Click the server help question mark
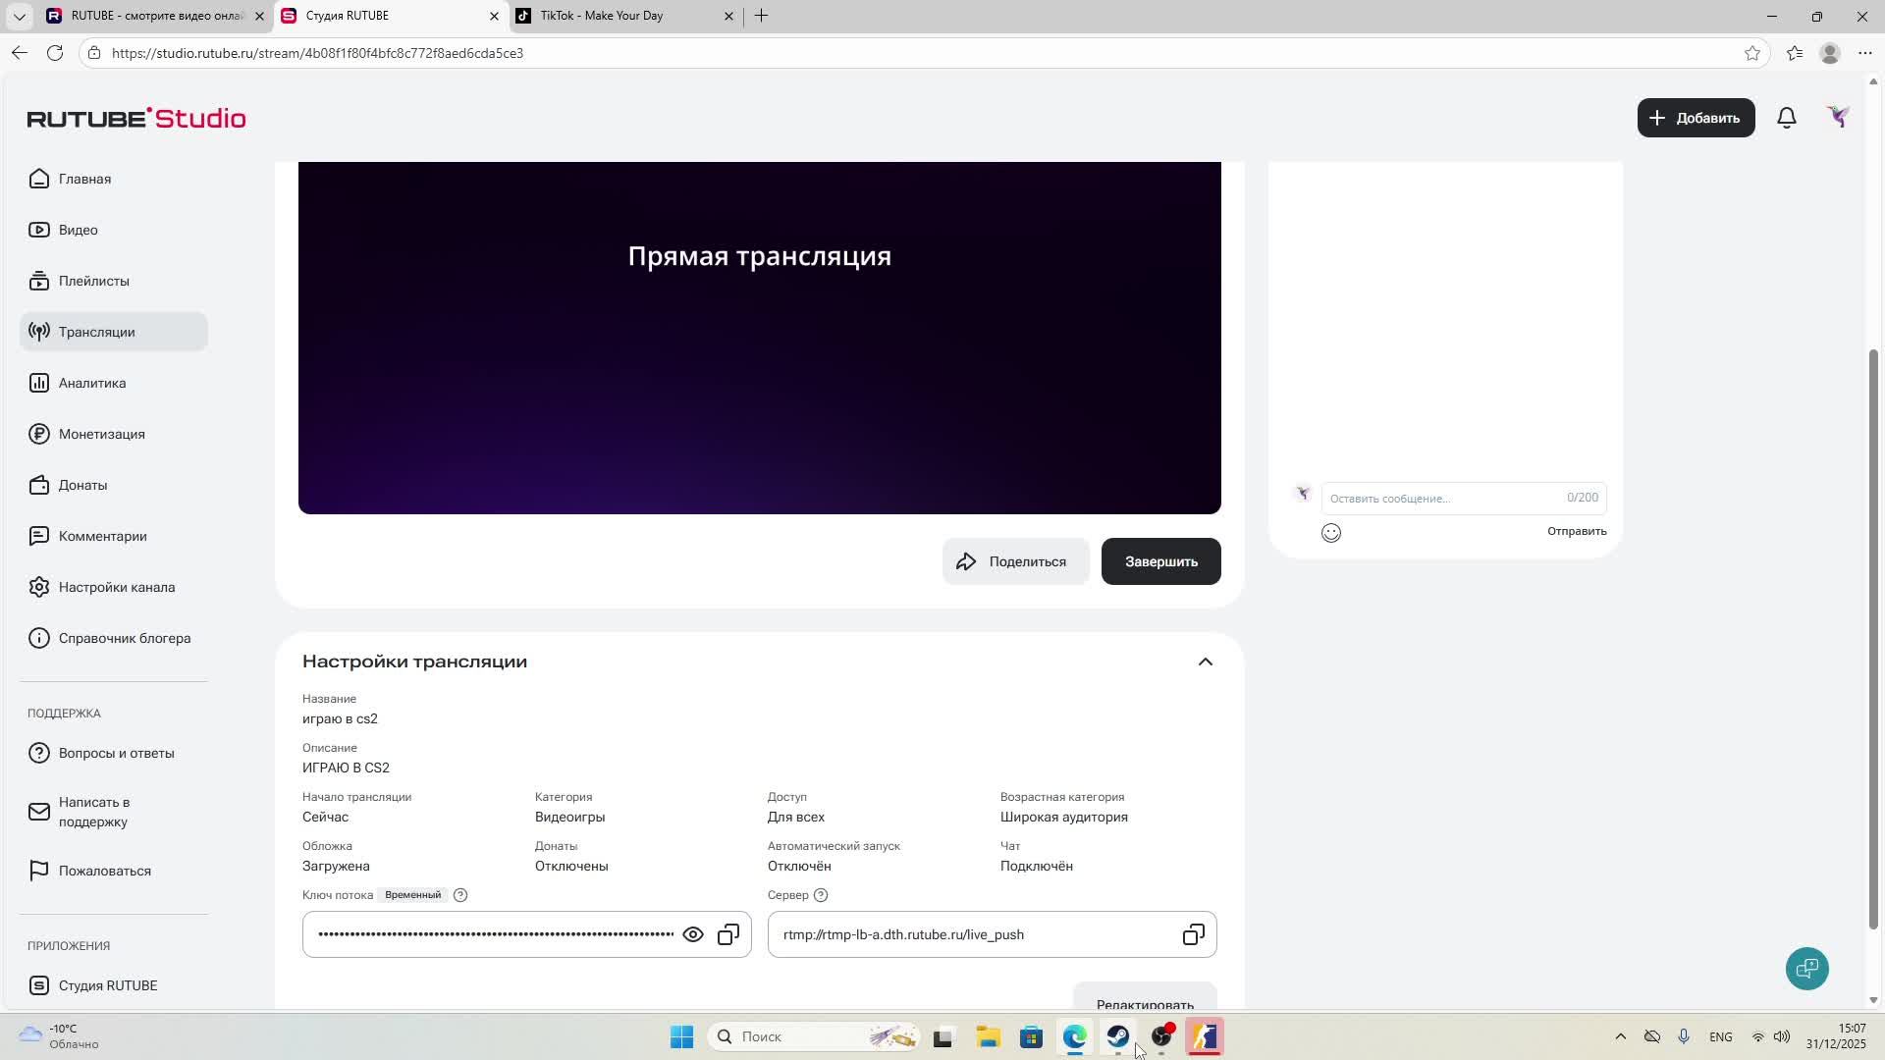1885x1060 pixels. pos(821,895)
